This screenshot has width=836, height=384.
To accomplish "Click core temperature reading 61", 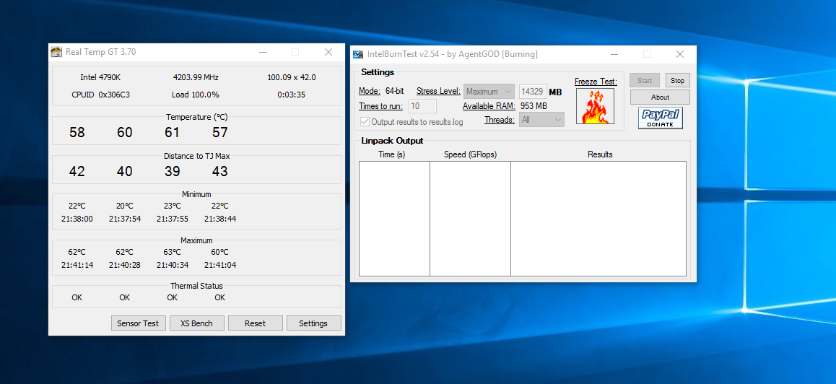I will click(173, 133).
